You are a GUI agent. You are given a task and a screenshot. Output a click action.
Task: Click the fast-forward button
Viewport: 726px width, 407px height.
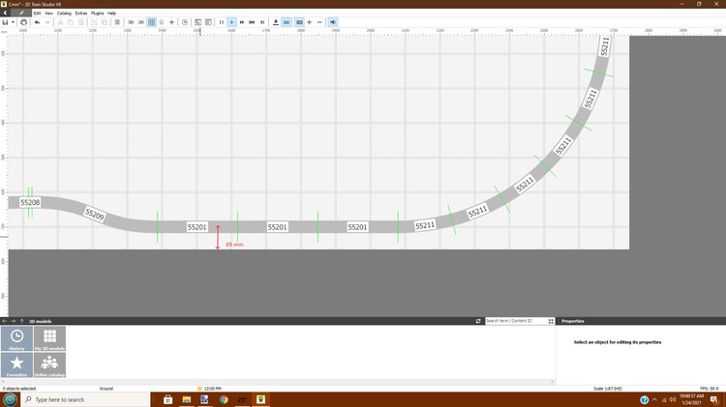[x=242, y=22]
